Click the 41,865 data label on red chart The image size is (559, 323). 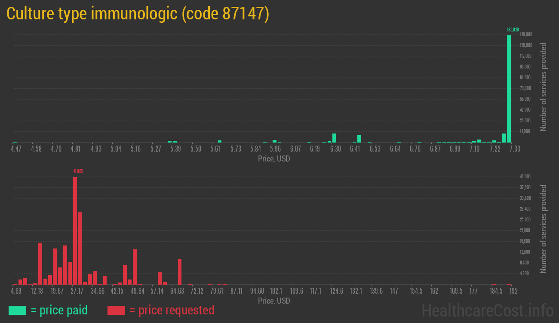click(78, 171)
